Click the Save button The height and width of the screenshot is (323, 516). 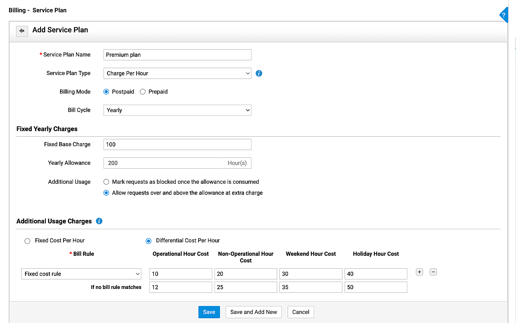[209, 312]
